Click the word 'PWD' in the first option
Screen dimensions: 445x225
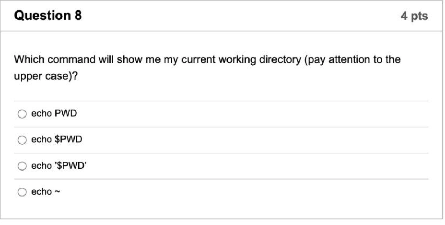pos(66,114)
